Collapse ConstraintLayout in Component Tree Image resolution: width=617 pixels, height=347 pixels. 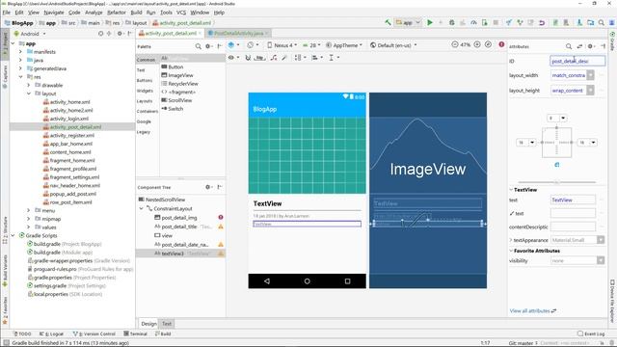pyautogui.click(x=142, y=208)
